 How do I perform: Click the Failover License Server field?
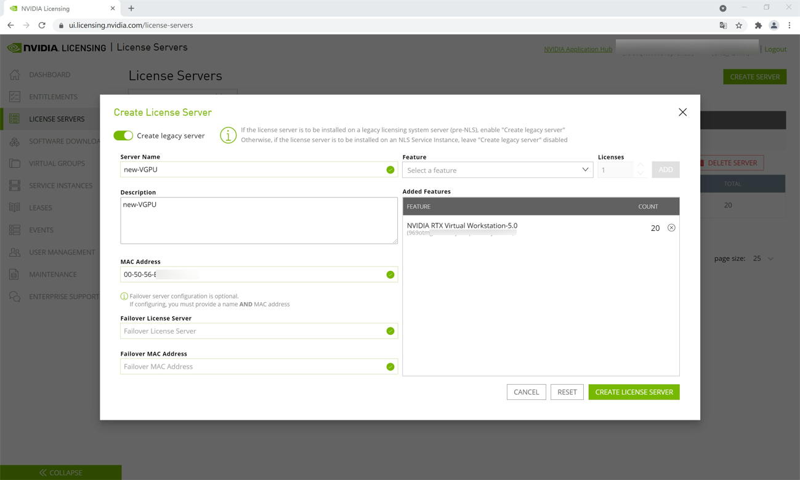pos(253,331)
